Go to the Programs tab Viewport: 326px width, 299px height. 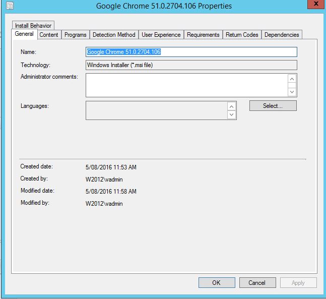pyautogui.click(x=76, y=35)
